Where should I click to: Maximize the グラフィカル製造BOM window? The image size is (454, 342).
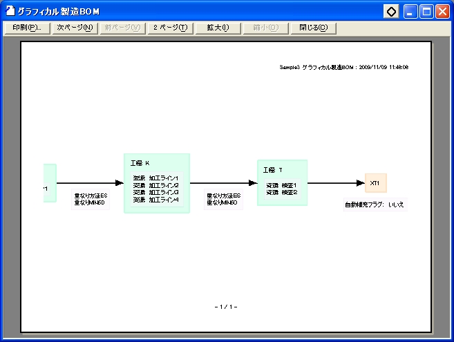[426, 12]
